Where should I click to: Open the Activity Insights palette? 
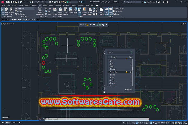tap(60, 11)
